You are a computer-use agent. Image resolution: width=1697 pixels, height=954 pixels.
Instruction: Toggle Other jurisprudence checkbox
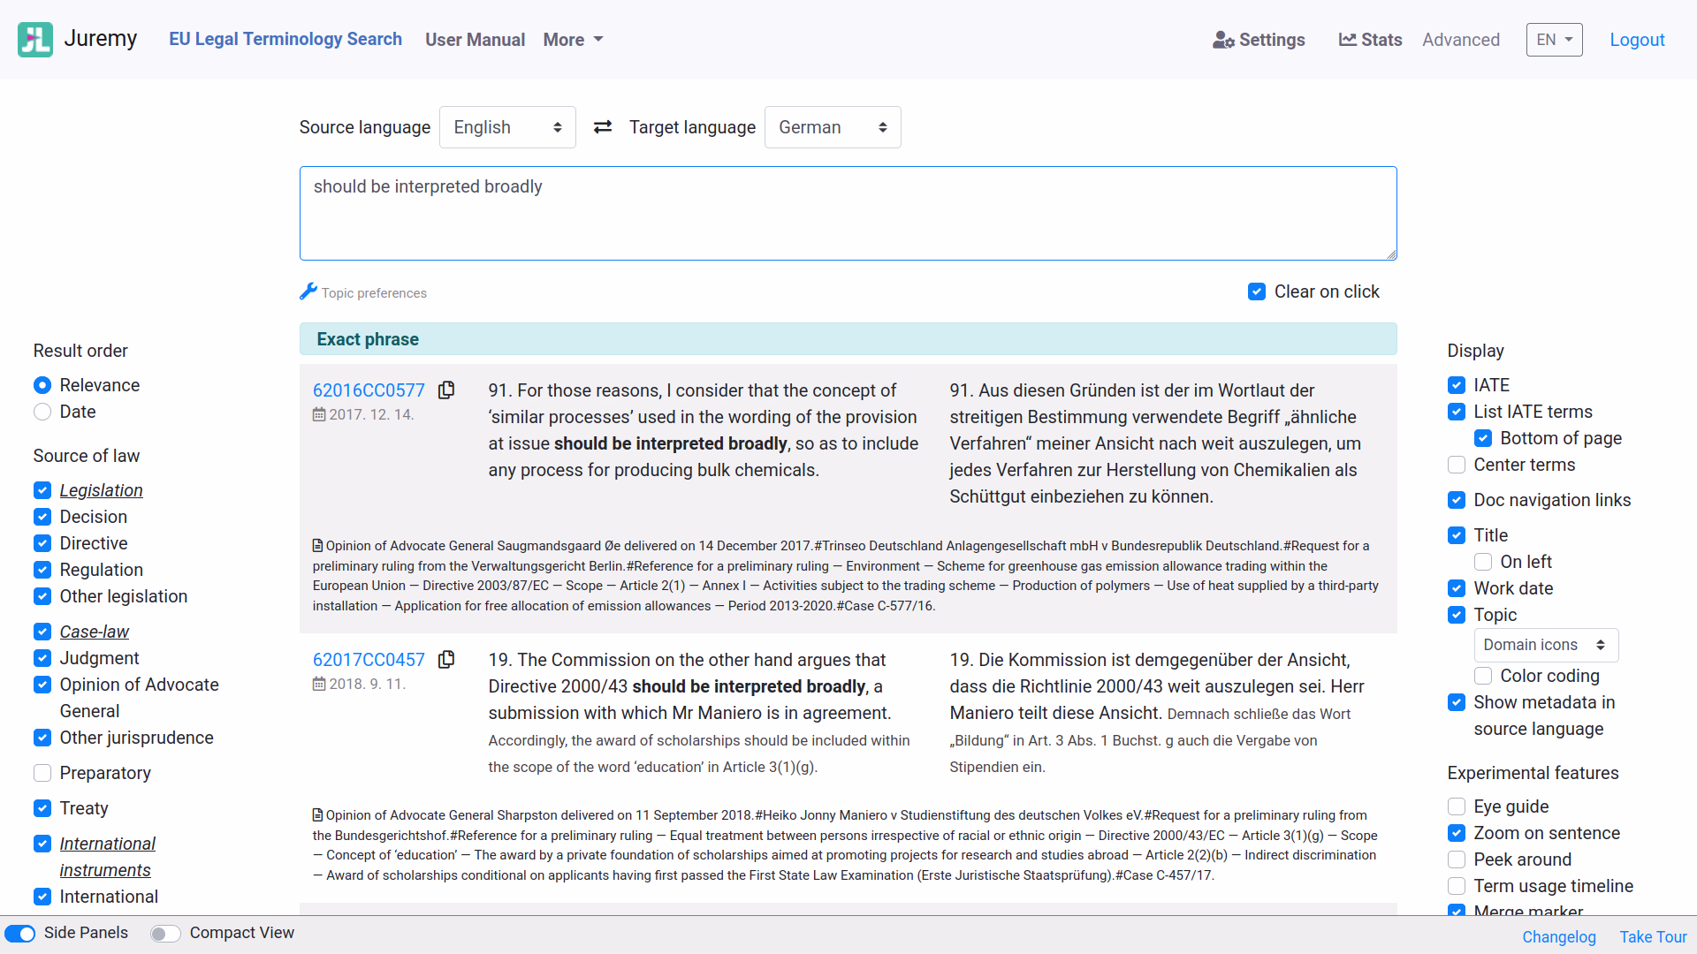(x=42, y=738)
